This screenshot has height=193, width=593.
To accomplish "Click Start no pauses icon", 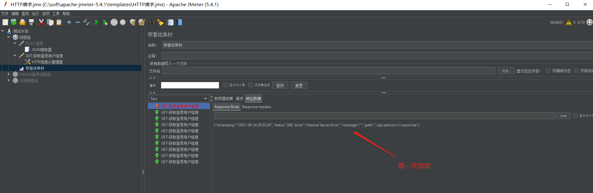I will coord(105,22).
